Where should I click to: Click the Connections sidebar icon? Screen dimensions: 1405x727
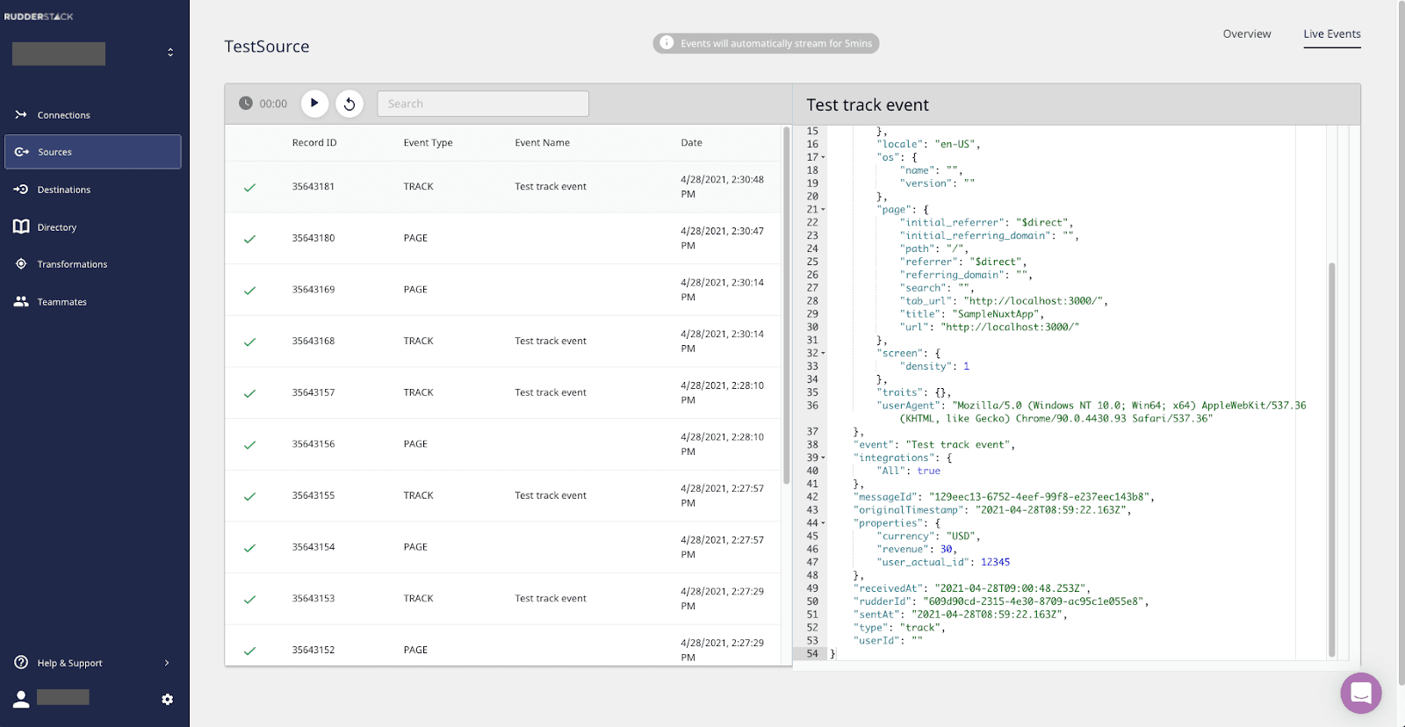pyautogui.click(x=21, y=115)
